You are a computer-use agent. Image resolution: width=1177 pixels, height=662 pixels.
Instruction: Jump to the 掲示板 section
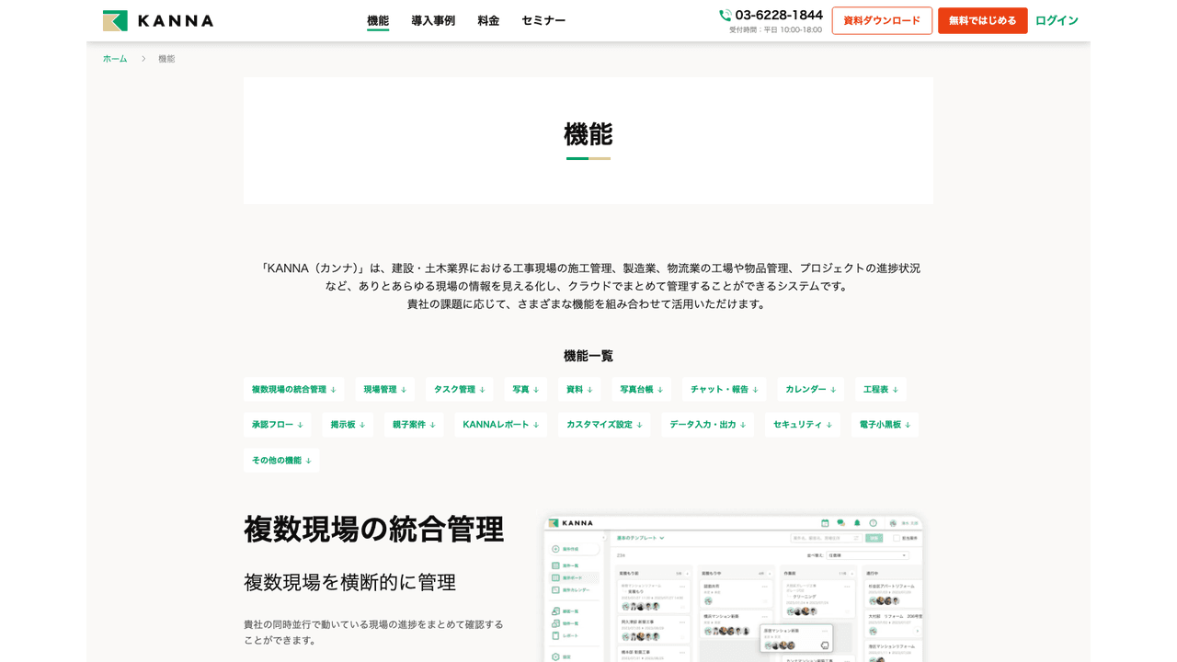point(349,425)
